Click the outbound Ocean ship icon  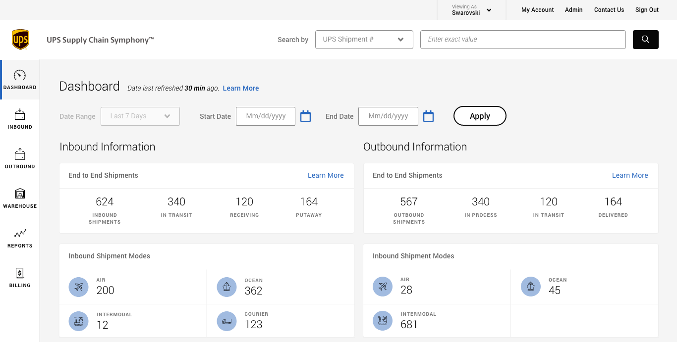click(x=531, y=287)
